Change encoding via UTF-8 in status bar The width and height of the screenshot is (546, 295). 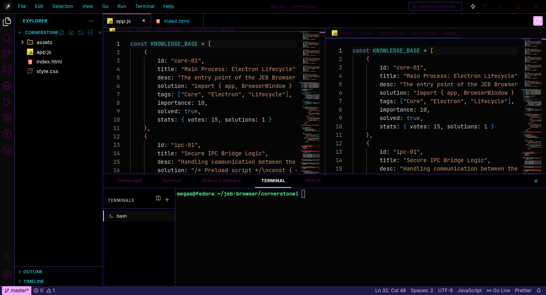[x=445, y=291]
